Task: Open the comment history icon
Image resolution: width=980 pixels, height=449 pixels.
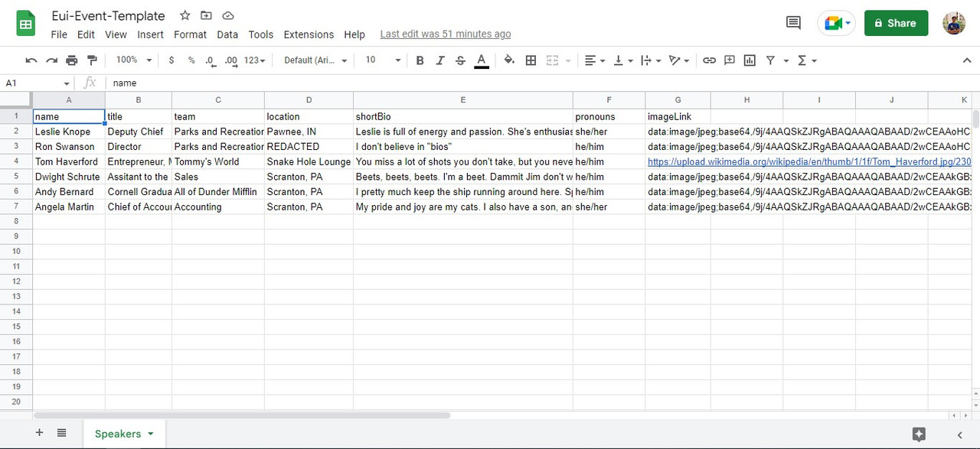Action: (794, 23)
